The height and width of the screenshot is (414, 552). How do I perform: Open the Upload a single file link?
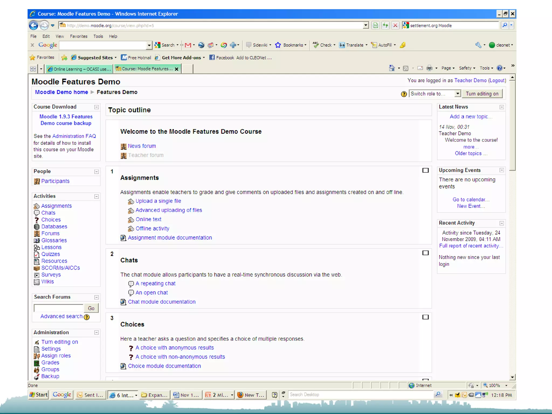[x=158, y=201]
